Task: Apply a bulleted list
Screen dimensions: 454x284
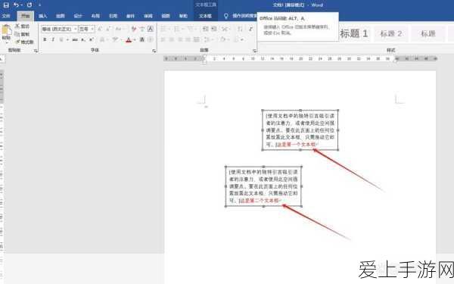Action: pos(164,29)
